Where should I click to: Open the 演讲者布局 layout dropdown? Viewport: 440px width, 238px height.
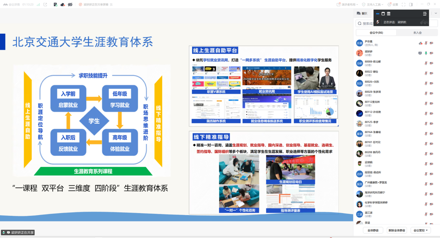tap(348, 5)
